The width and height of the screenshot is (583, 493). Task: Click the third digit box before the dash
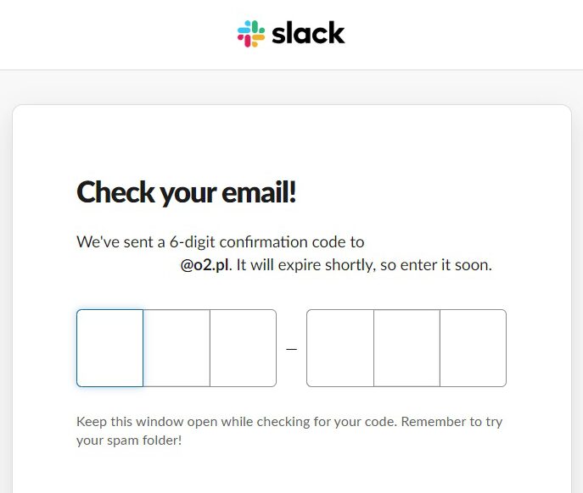(244, 348)
